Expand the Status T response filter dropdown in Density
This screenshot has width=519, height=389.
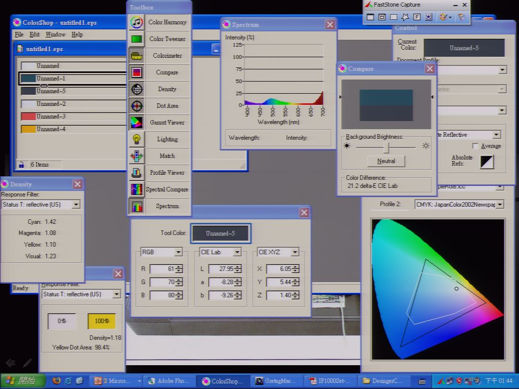point(76,205)
